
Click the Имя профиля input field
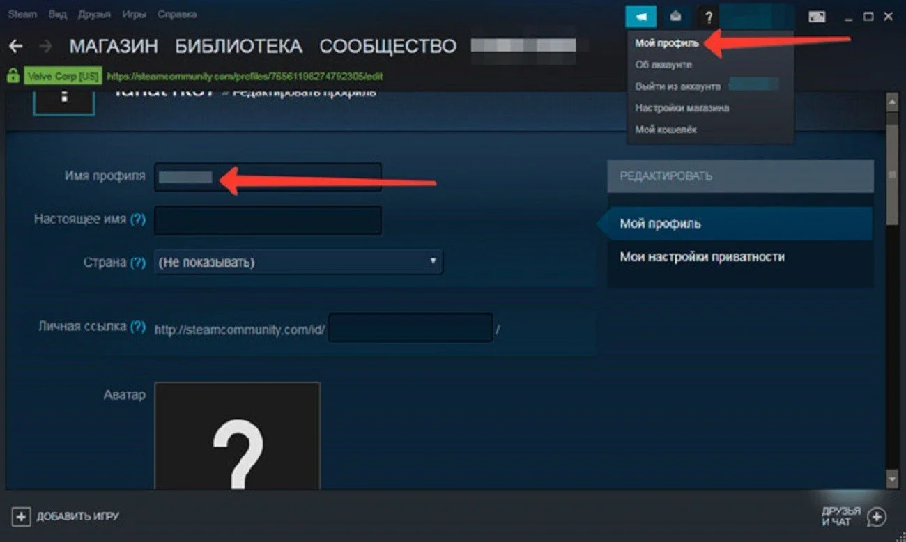268,177
